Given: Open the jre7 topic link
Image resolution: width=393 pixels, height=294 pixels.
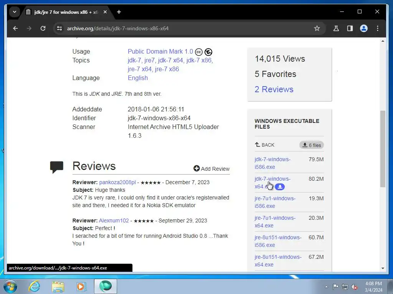Looking at the screenshot, I should point(149,60).
